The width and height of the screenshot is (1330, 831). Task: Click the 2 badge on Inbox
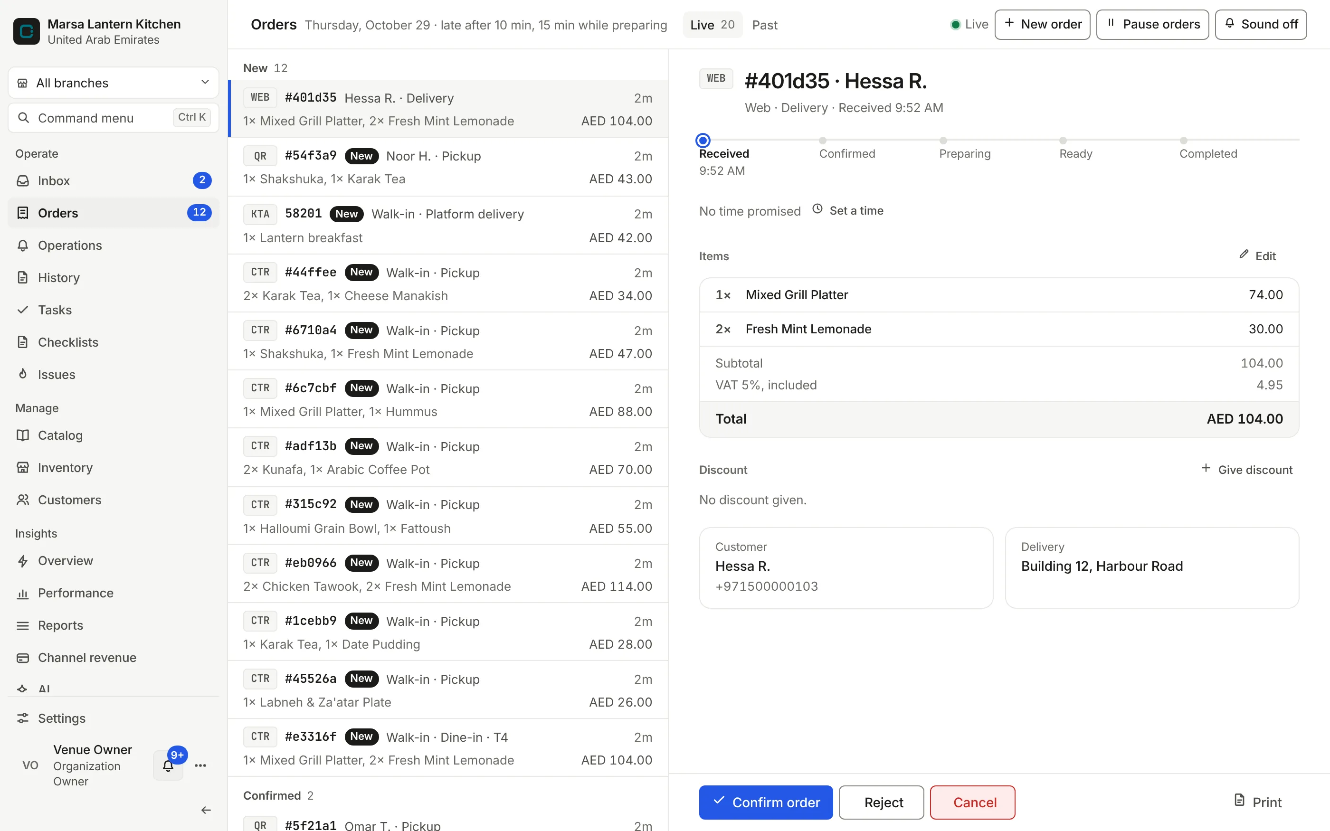202,180
